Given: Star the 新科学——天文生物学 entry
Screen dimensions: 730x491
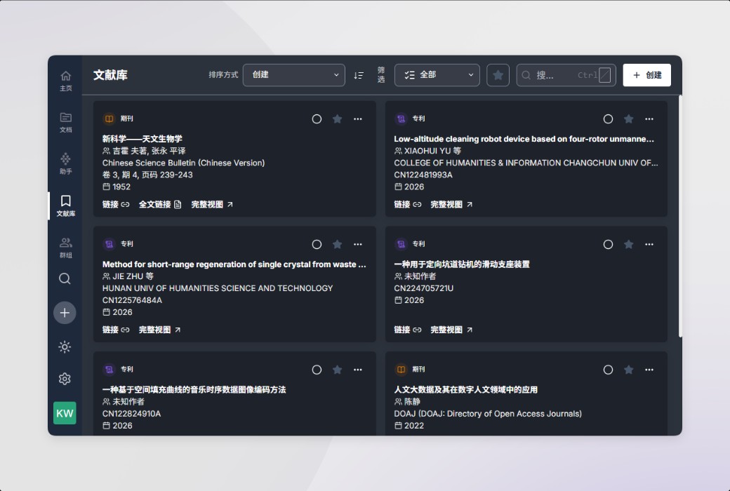Looking at the screenshot, I should (337, 119).
